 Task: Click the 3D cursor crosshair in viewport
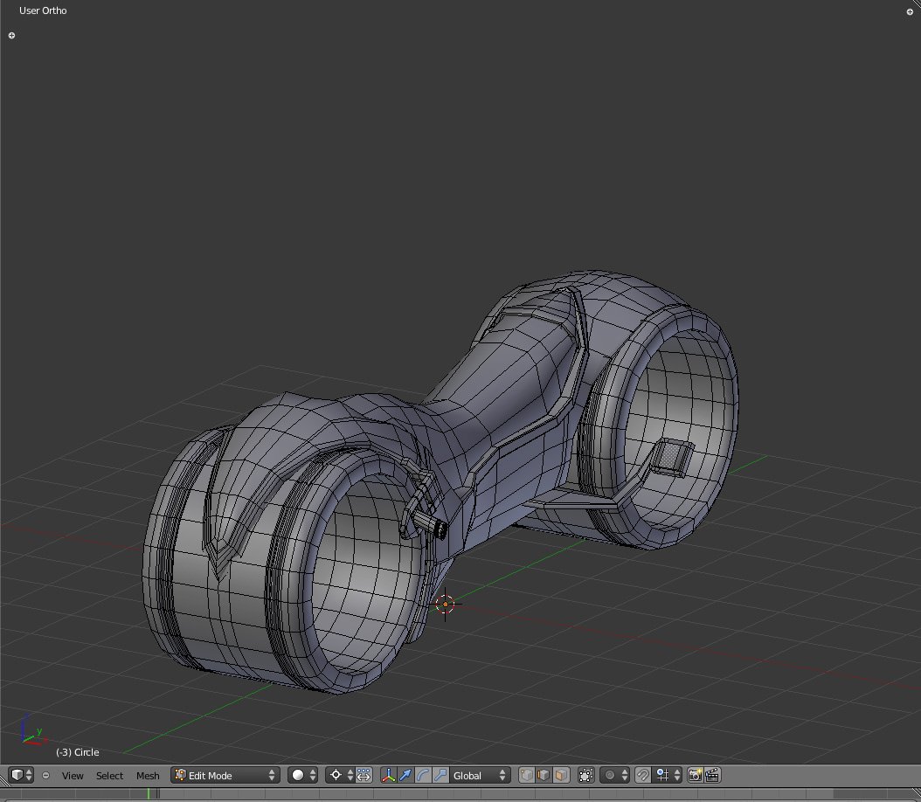(446, 604)
